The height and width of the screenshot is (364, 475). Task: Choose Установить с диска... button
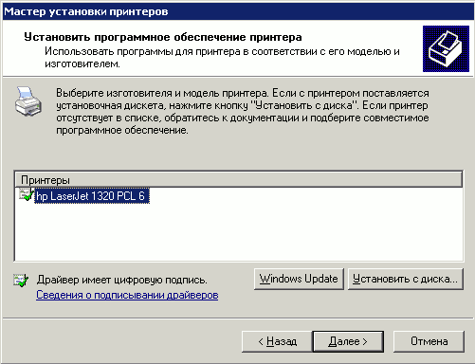(x=406, y=279)
